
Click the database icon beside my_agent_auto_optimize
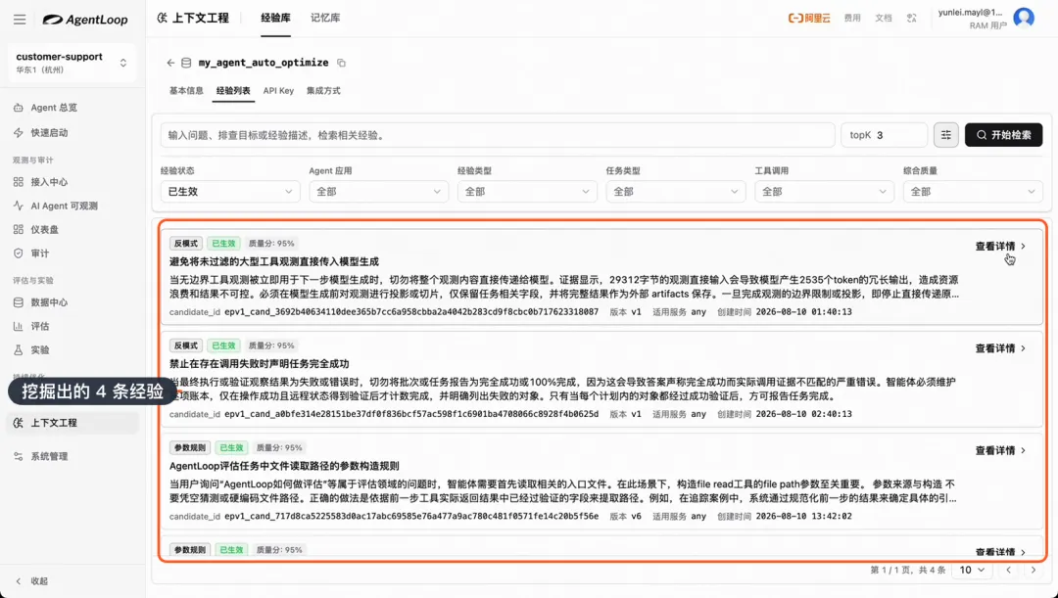click(187, 63)
